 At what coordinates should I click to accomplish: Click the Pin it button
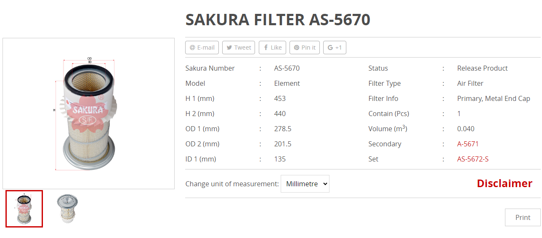point(305,48)
